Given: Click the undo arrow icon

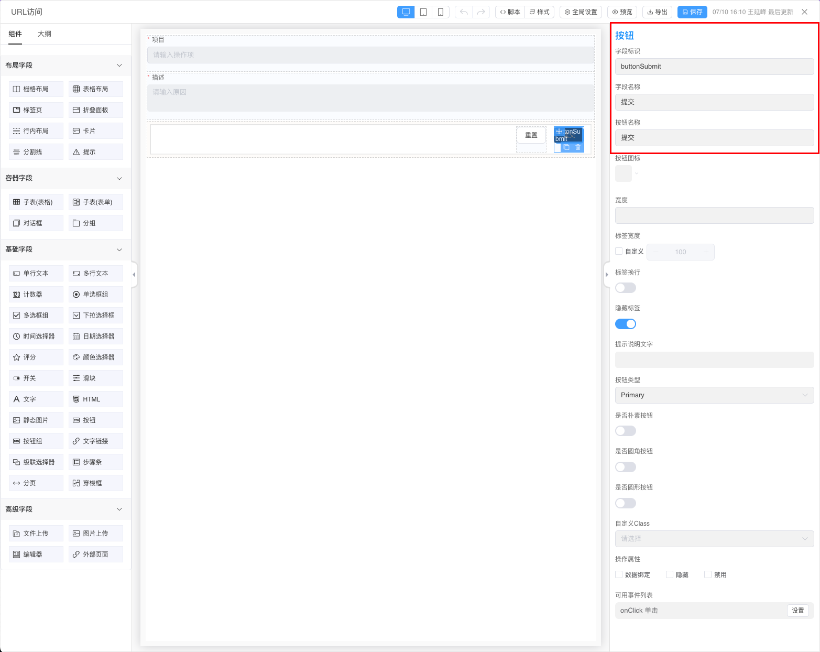Looking at the screenshot, I should click(x=464, y=12).
